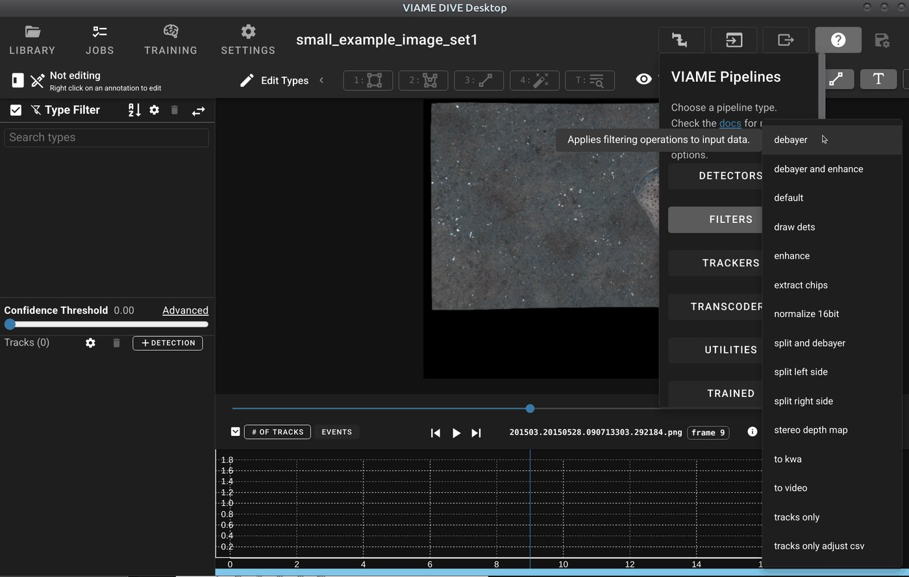Open the Help question mark button
Screen dimensions: 909x577
click(838, 40)
